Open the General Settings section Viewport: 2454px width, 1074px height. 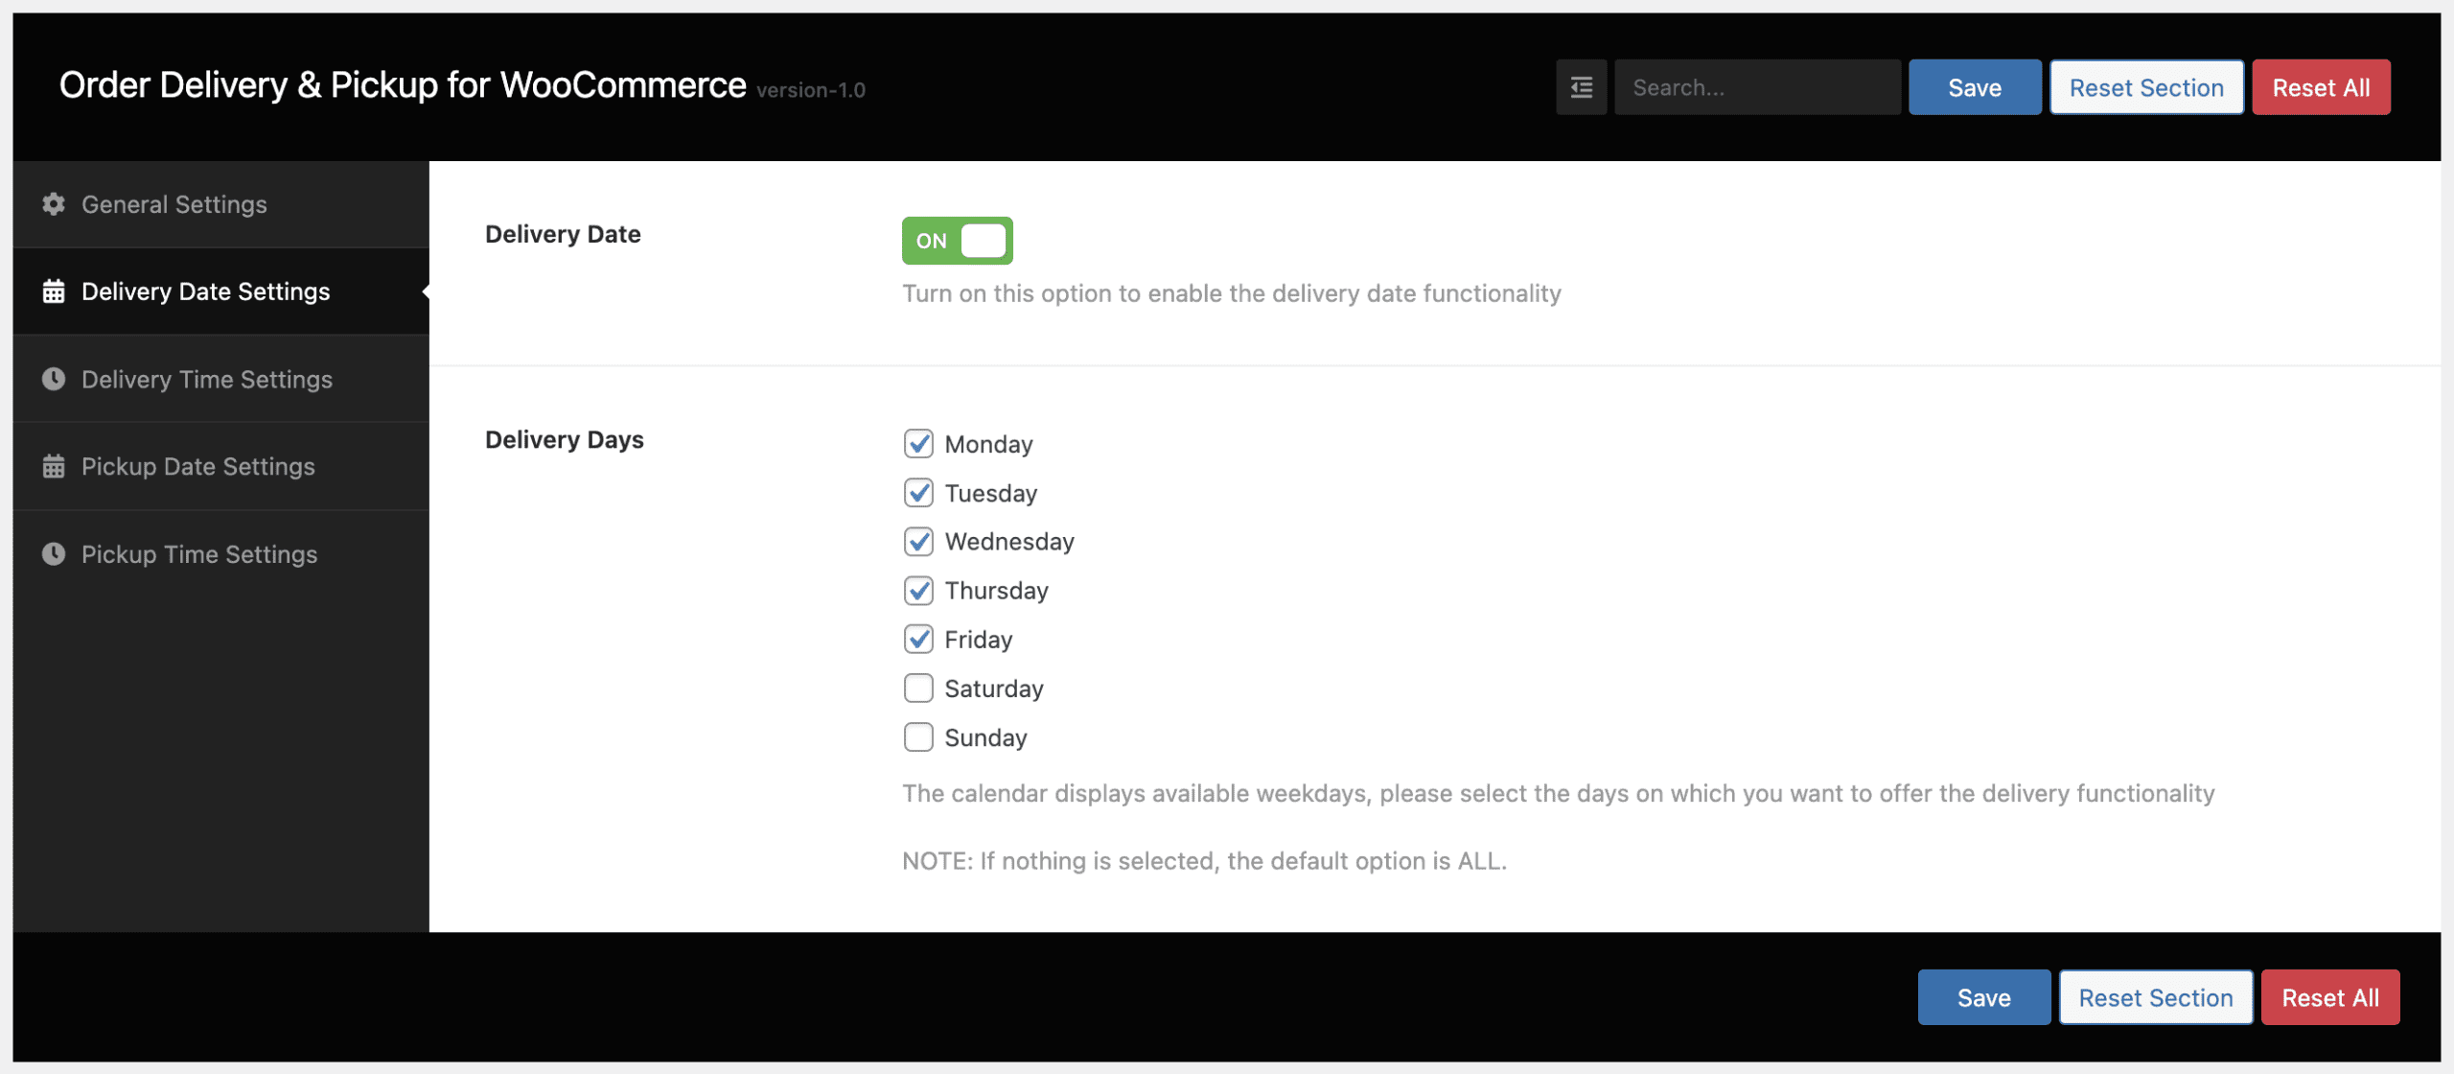pos(174,203)
